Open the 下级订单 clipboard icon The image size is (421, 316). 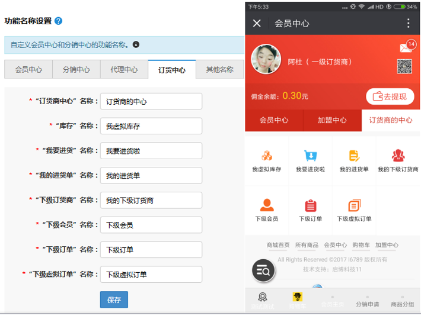310,205
